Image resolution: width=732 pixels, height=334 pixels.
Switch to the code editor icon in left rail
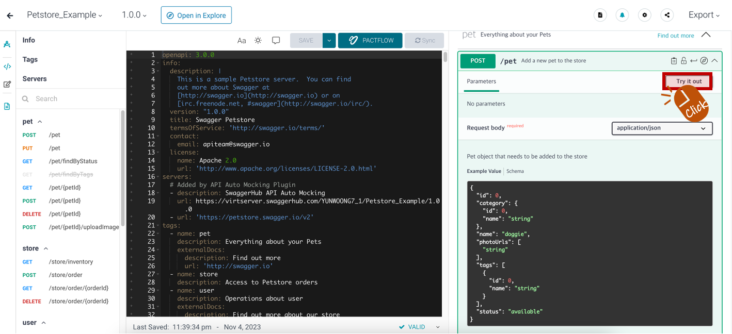click(7, 66)
